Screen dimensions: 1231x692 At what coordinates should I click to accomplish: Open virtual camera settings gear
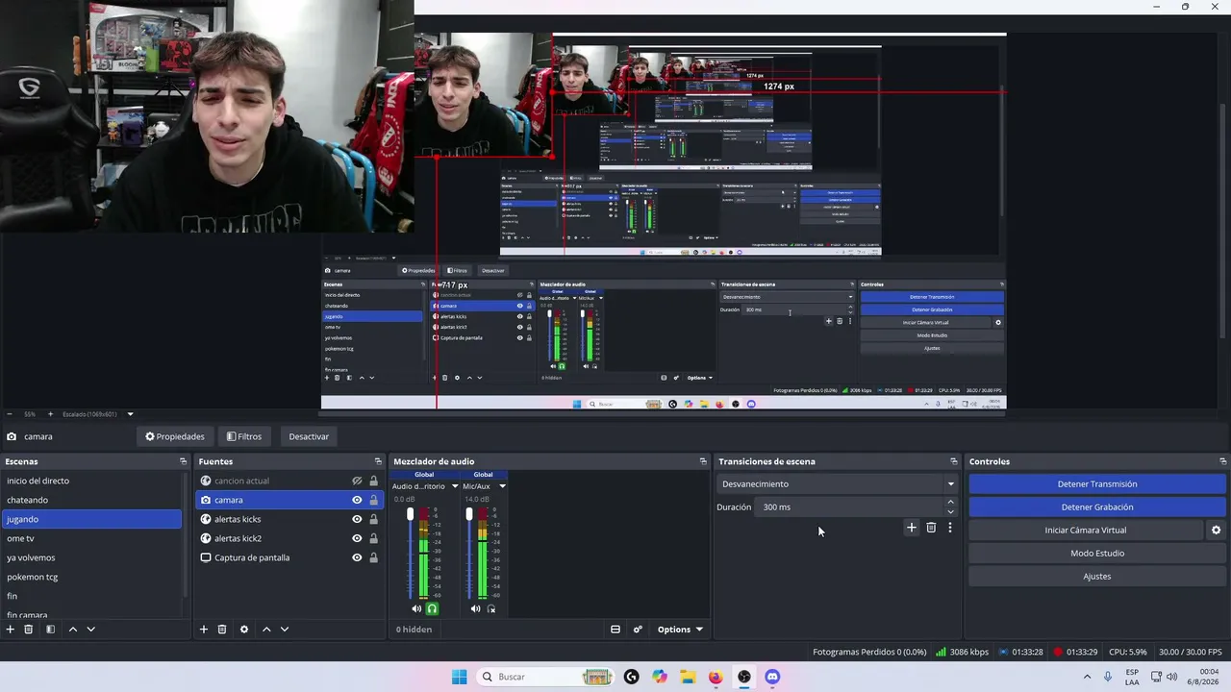pos(1217,531)
